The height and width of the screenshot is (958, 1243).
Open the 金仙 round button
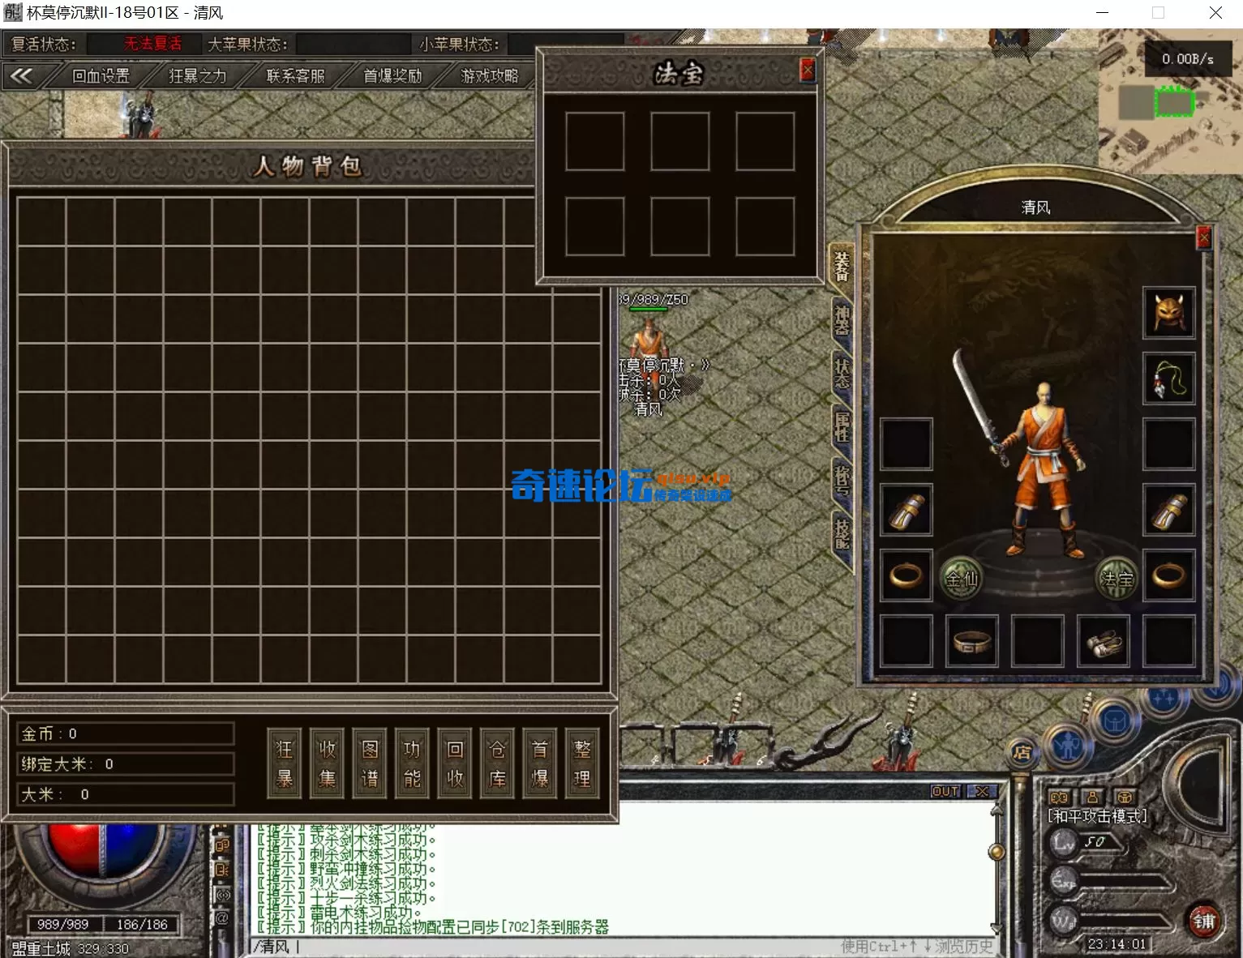click(x=961, y=579)
